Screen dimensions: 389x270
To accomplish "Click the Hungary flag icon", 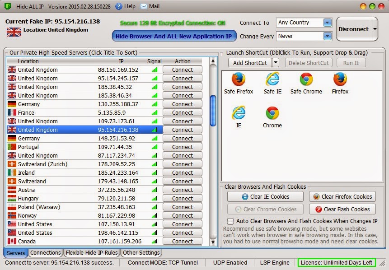I will 12,198.
